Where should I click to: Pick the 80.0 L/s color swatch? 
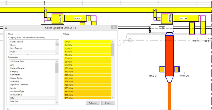pos(88,58)
